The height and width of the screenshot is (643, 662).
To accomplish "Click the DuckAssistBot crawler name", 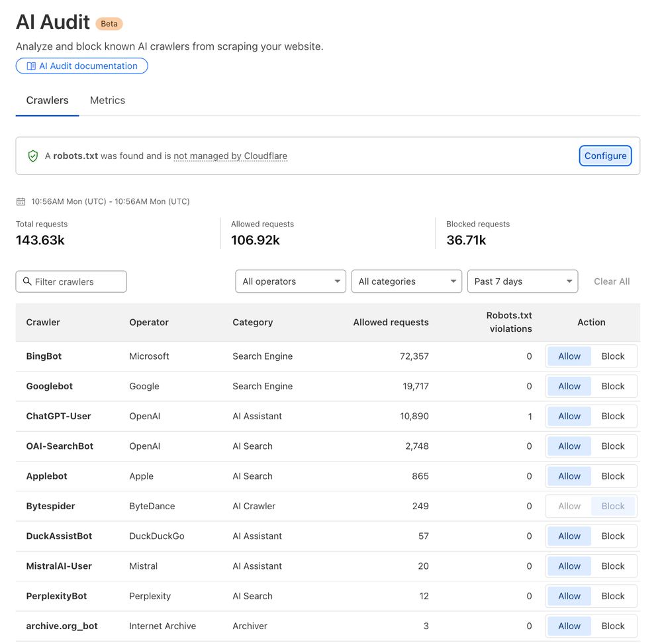I will point(59,536).
